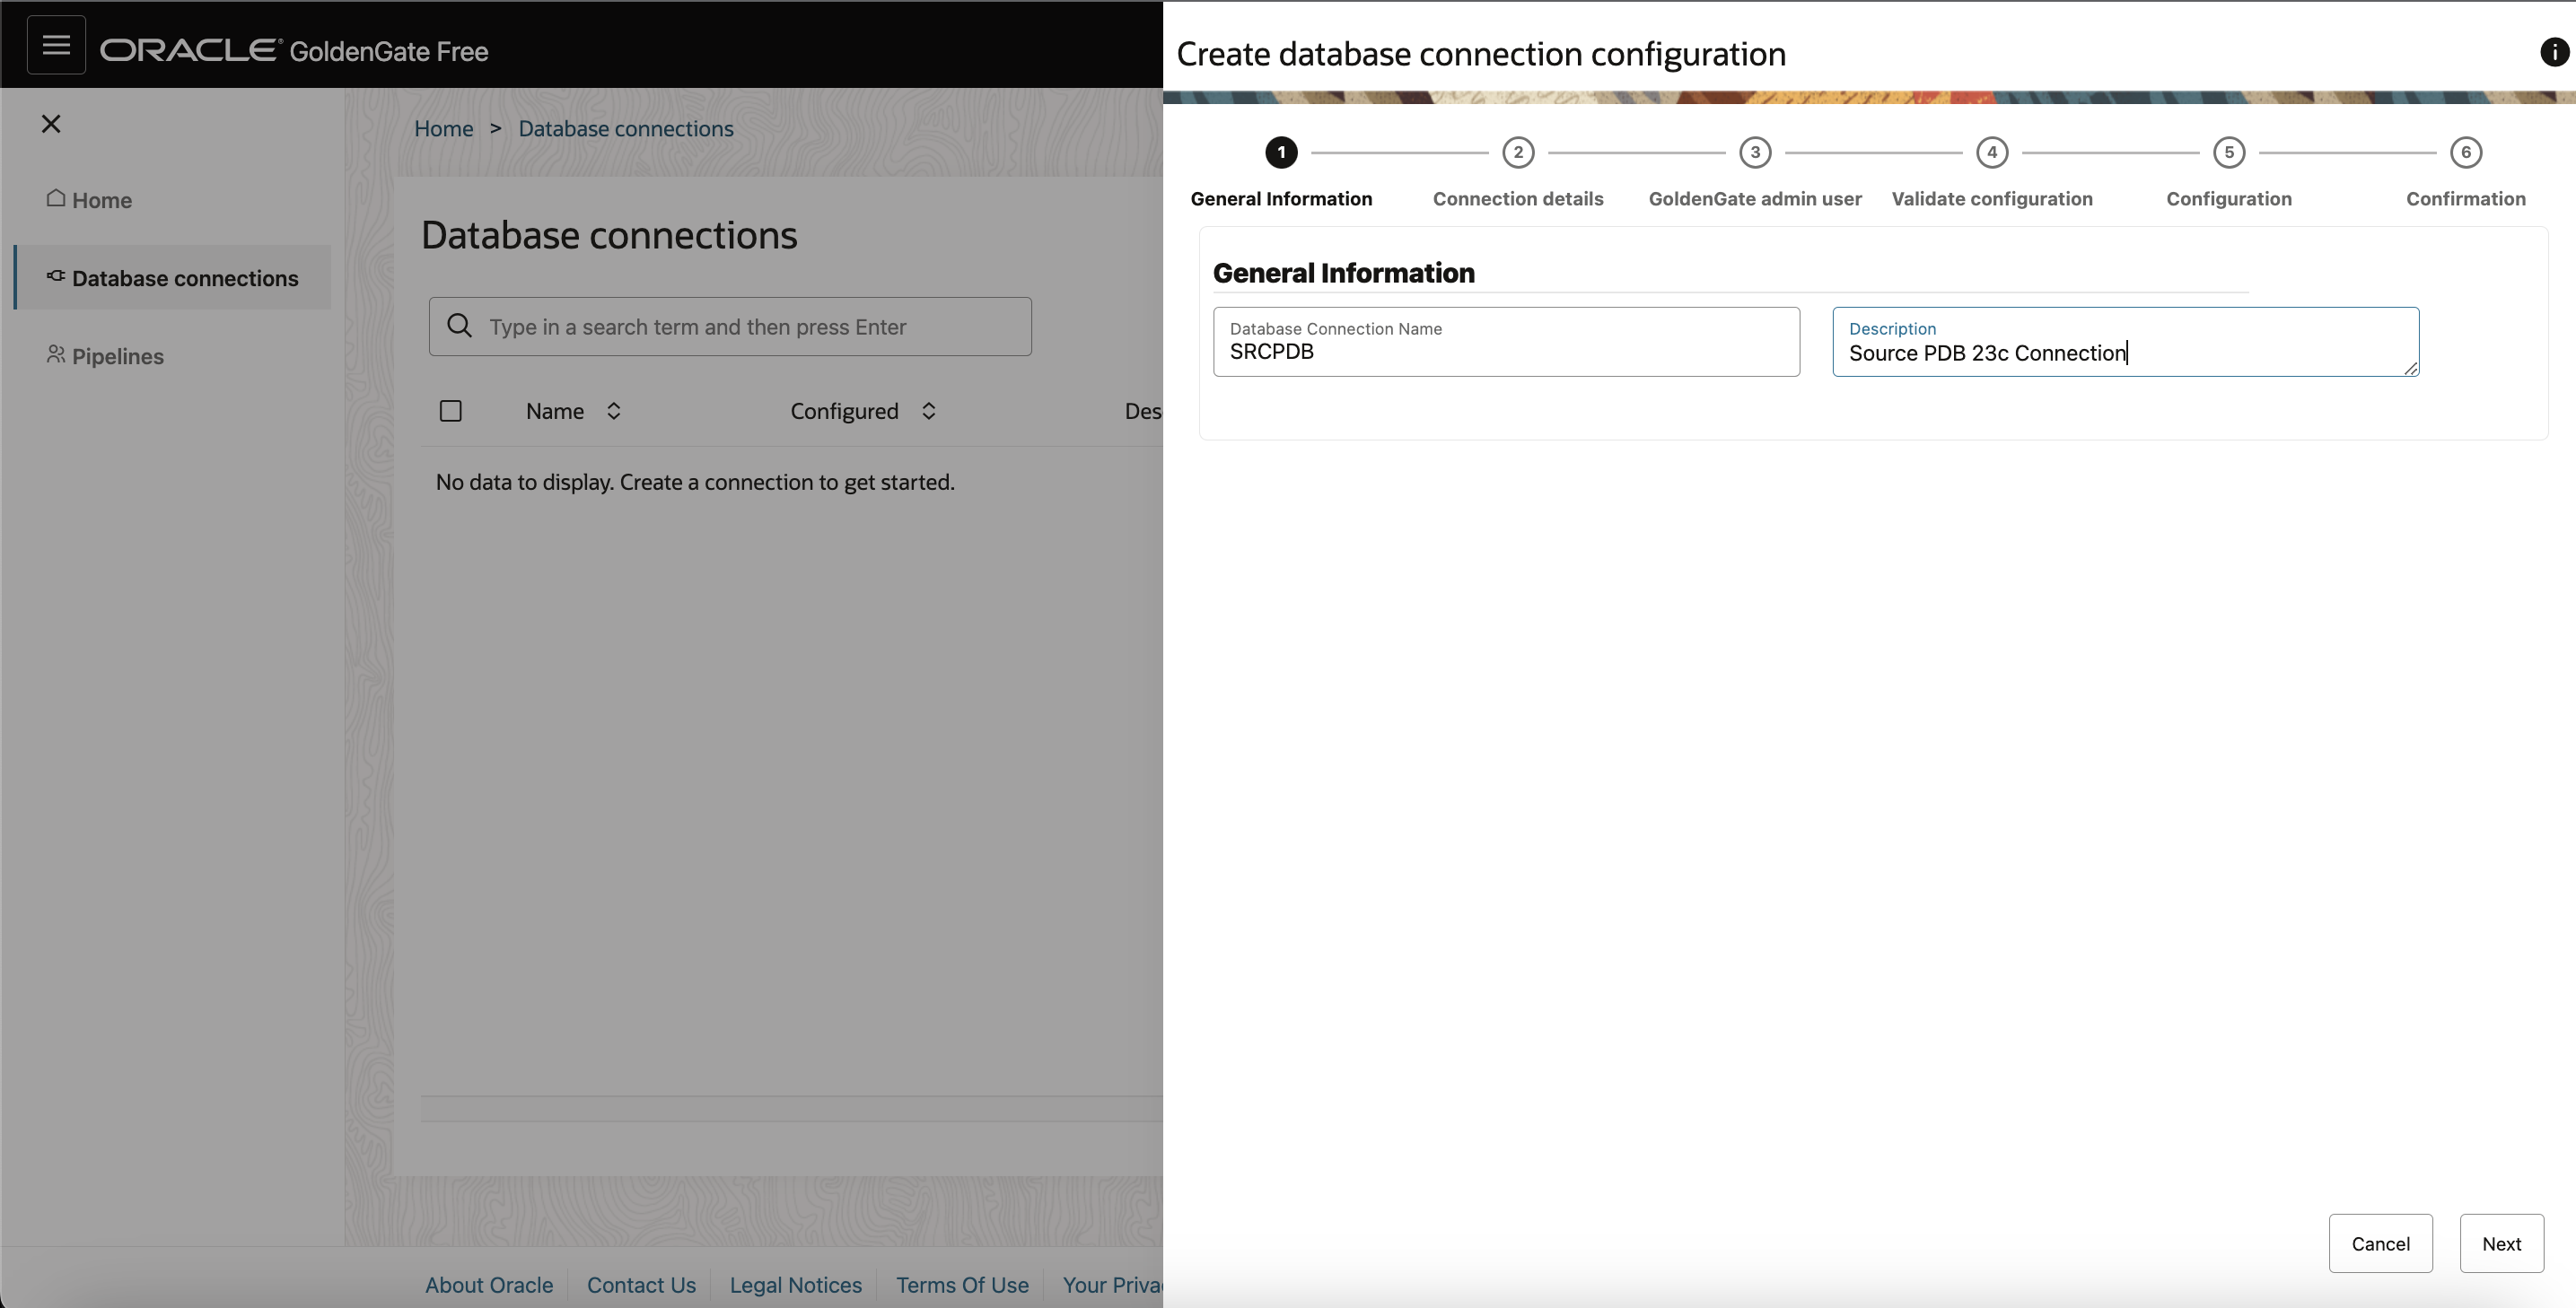Viewport: 2576px width, 1308px height.
Task: Toggle the select-all checkbox in table header
Action: (450, 411)
